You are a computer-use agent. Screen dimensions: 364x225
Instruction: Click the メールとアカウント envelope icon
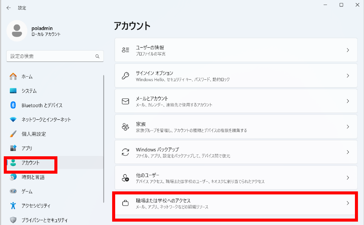coord(125,101)
